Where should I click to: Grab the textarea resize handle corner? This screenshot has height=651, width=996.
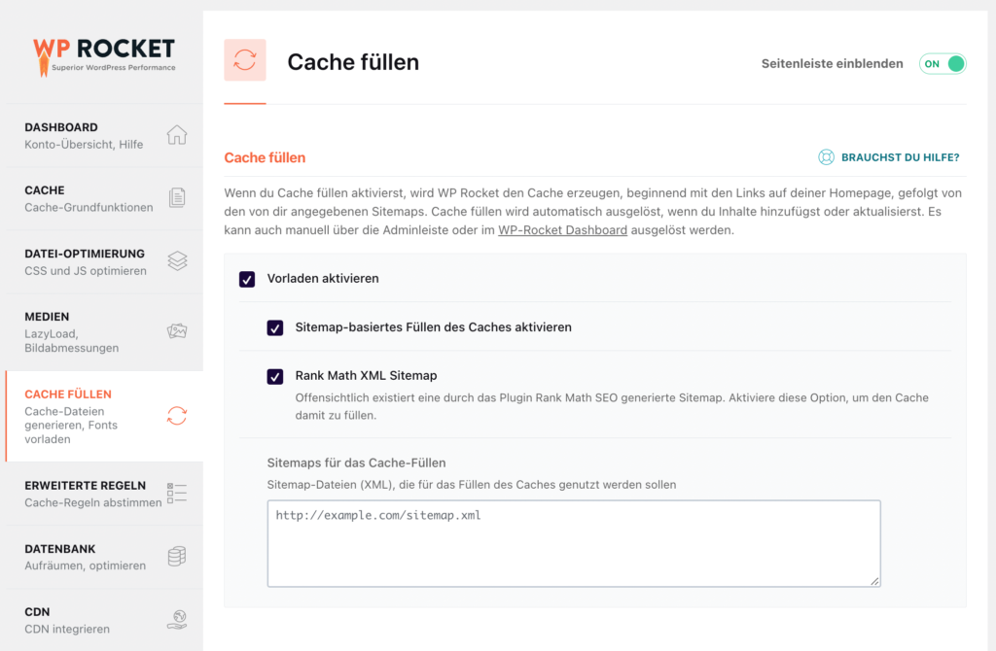point(874,581)
